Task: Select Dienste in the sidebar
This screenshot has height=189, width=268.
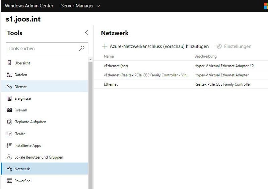Action: pos(45,86)
